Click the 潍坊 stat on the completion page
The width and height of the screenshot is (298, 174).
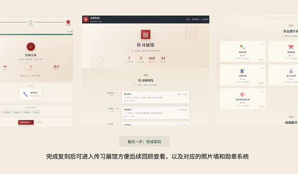(x=57, y=66)
